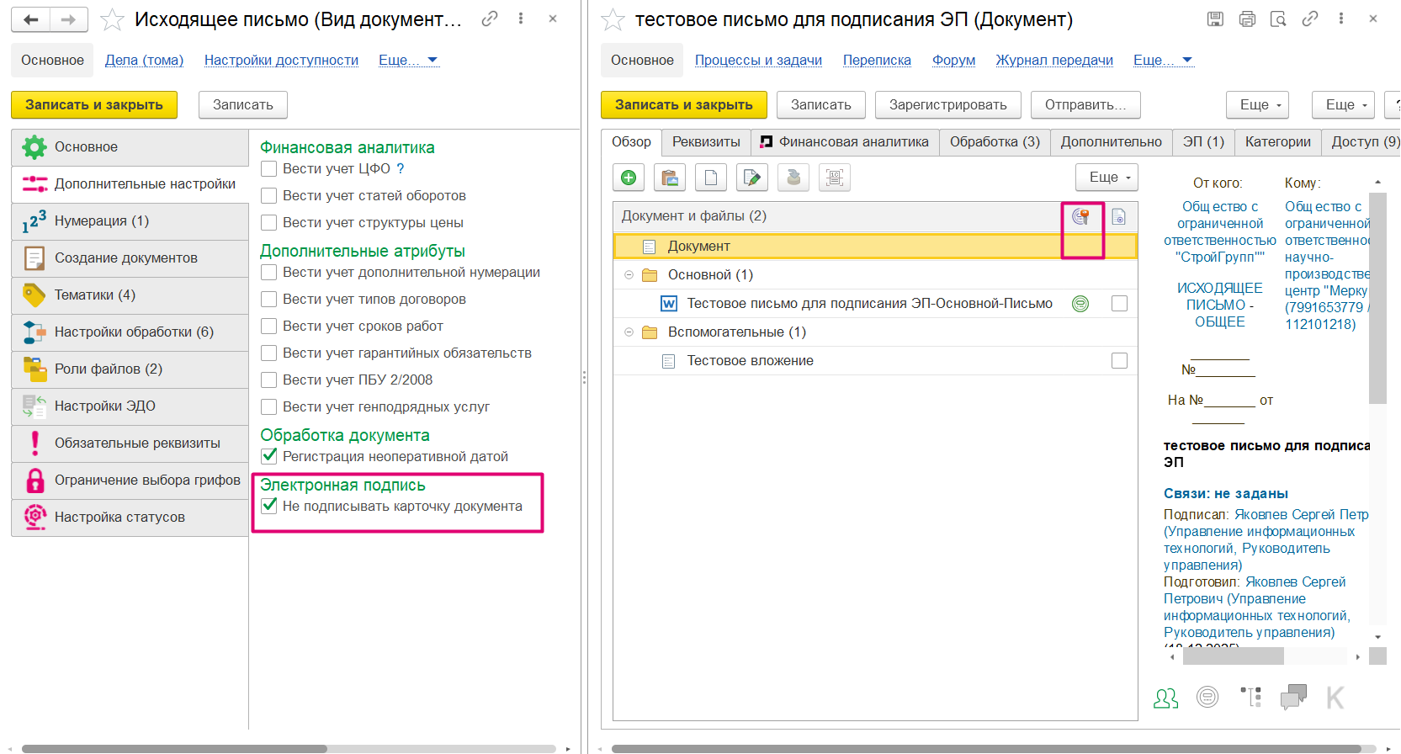Screen dimensions: 1401x754
Task: Uncheck 'Не подписывать карточку документа'
Action: 269,506
